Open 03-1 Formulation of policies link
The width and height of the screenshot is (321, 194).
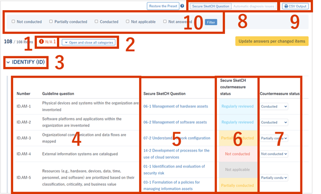172,186
